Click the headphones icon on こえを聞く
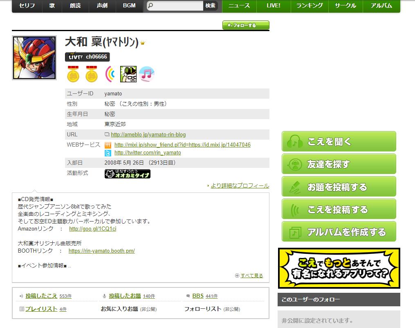This screenshot has width=415, height=328. tap(294, 142)
